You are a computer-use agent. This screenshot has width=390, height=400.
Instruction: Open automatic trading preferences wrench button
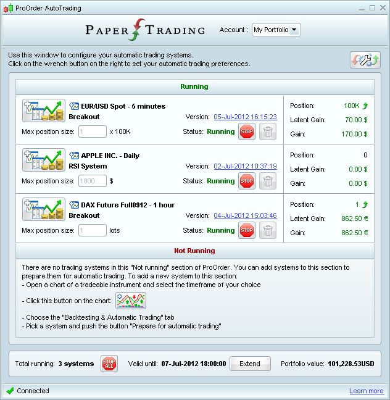[365, 60]
